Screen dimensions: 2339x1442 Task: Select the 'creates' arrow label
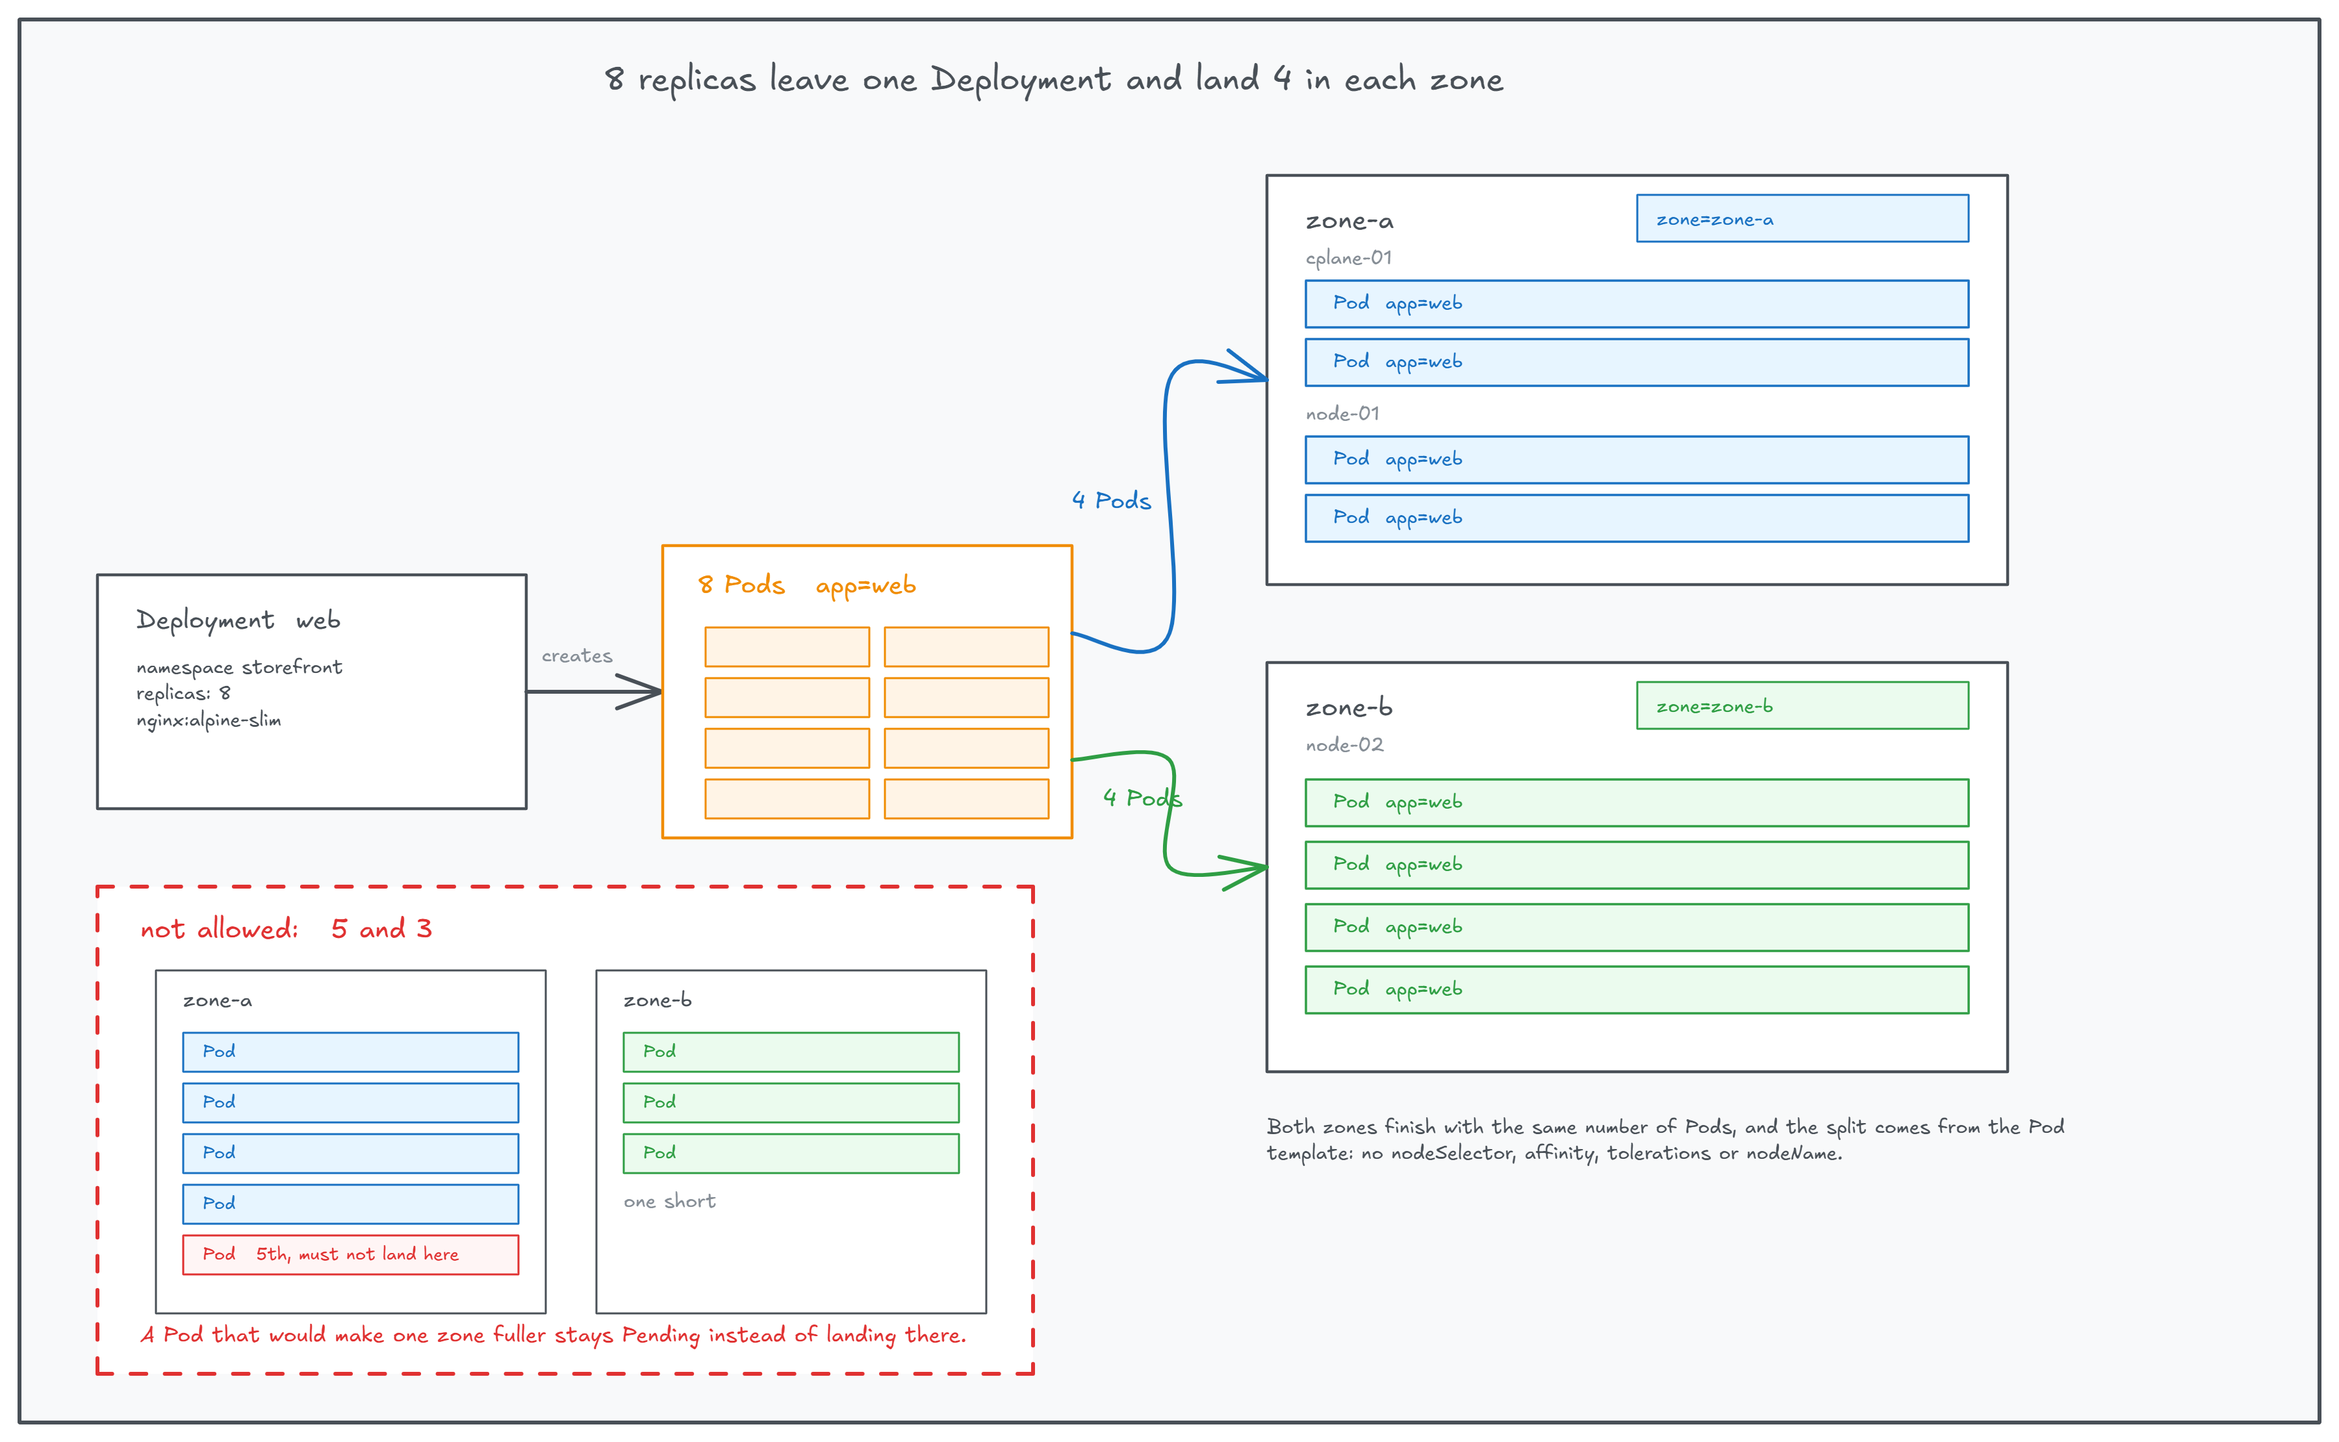tap(576, 656)
